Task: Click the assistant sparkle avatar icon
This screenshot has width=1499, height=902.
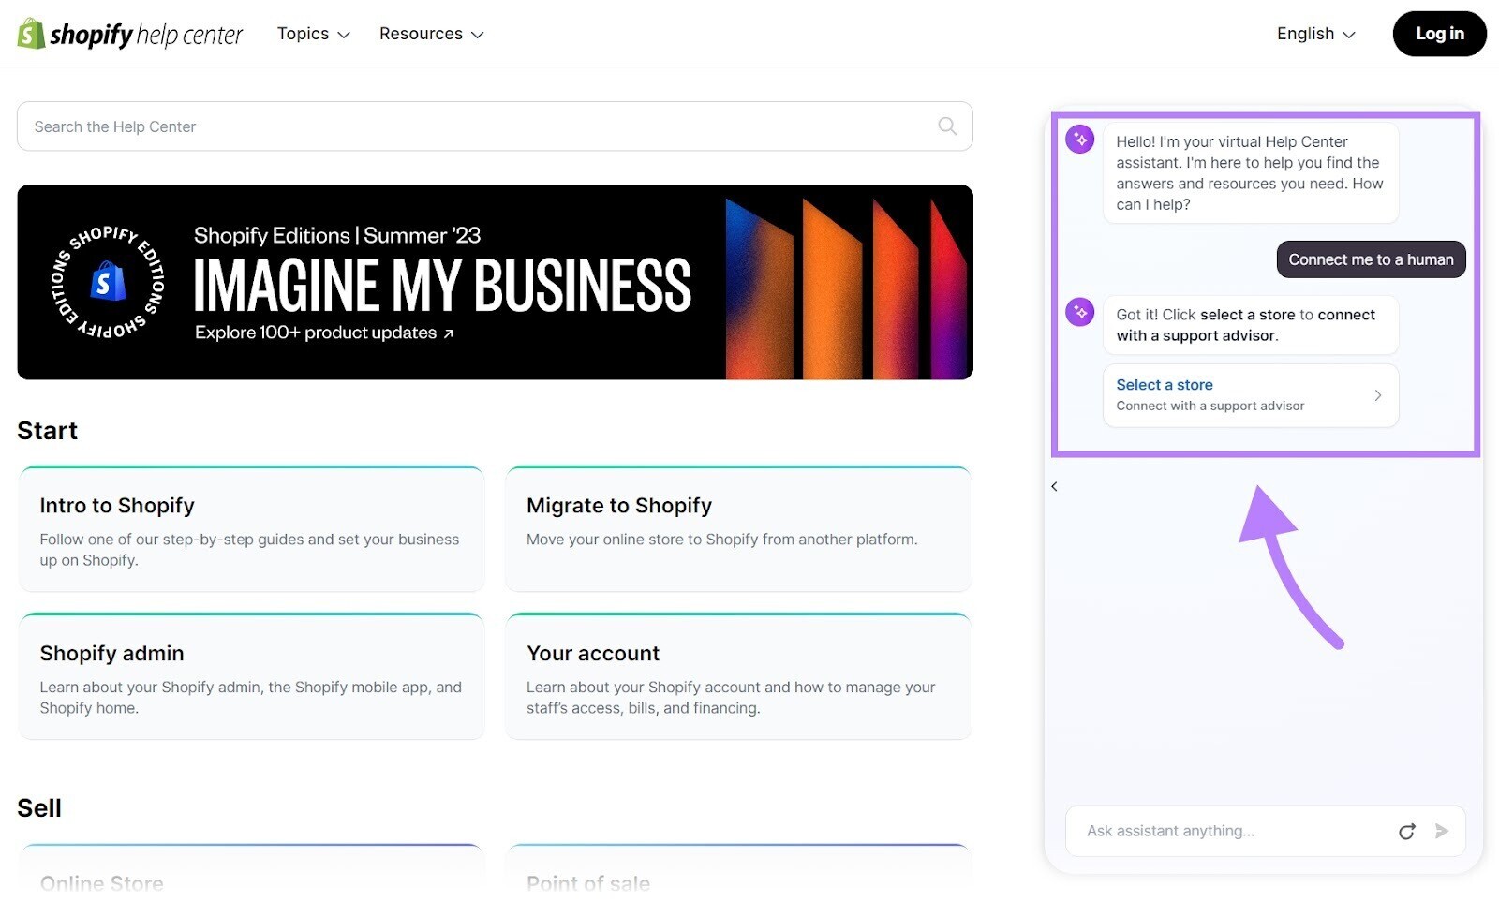Action: click(1079, 139)
